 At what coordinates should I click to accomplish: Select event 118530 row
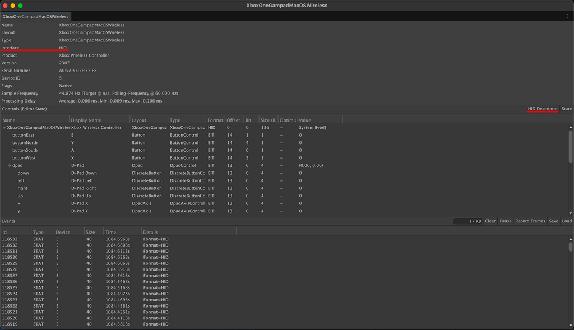pyautogui.click(x=284, y=257)
